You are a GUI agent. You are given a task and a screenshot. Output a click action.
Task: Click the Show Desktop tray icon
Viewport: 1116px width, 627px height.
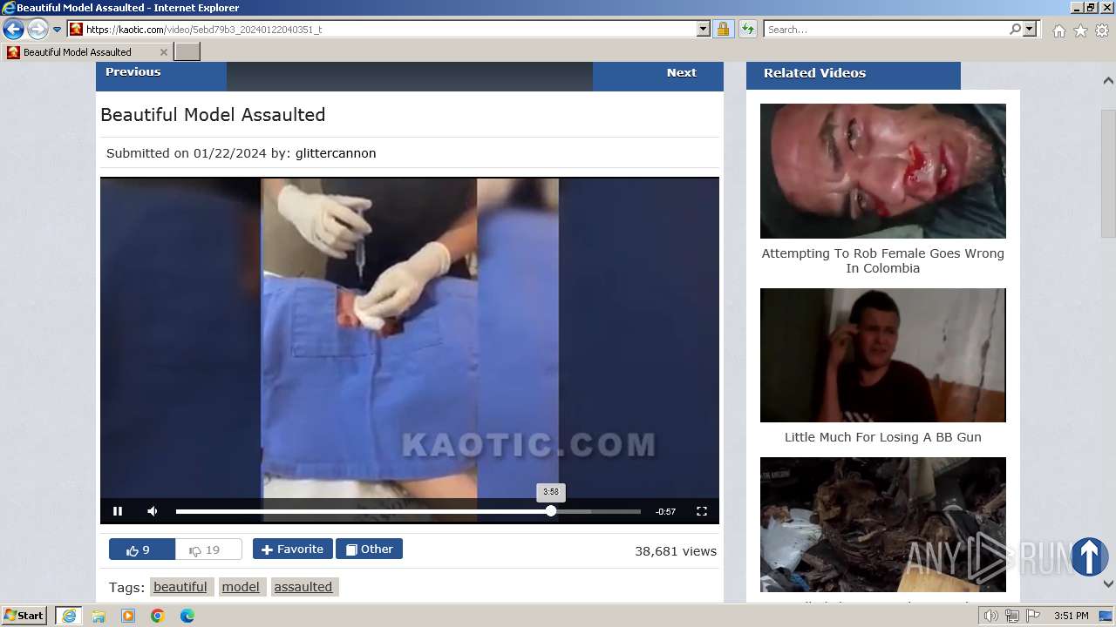[x=1106, y=616]
